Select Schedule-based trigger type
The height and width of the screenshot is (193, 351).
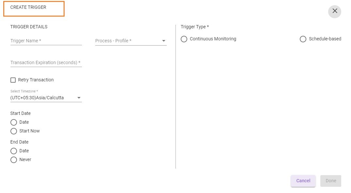303,39
